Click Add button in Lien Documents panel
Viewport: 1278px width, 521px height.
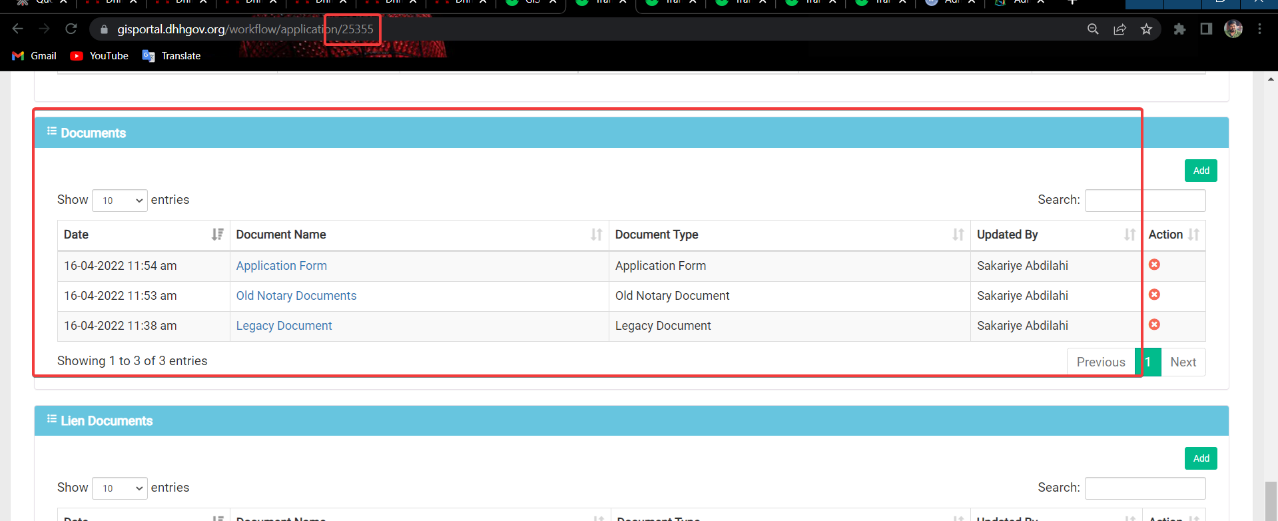pos(1201,458)
